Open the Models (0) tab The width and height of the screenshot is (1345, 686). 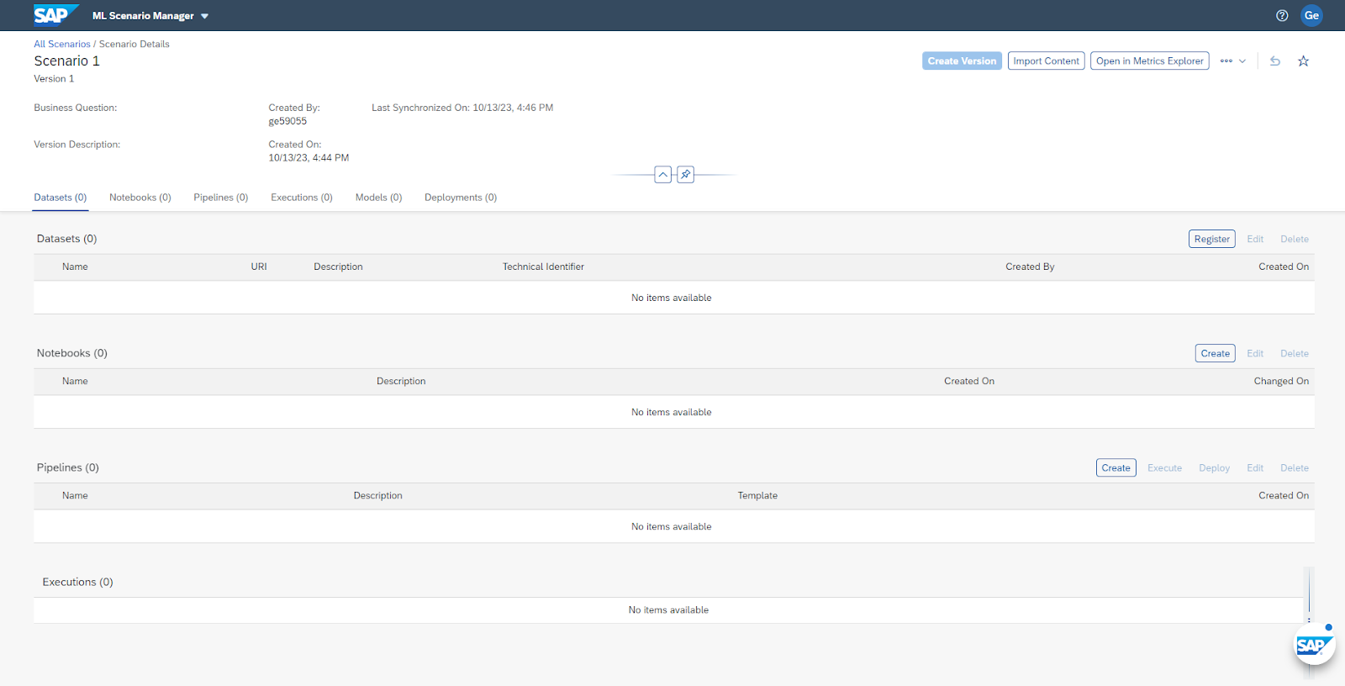tap(378, 198)
